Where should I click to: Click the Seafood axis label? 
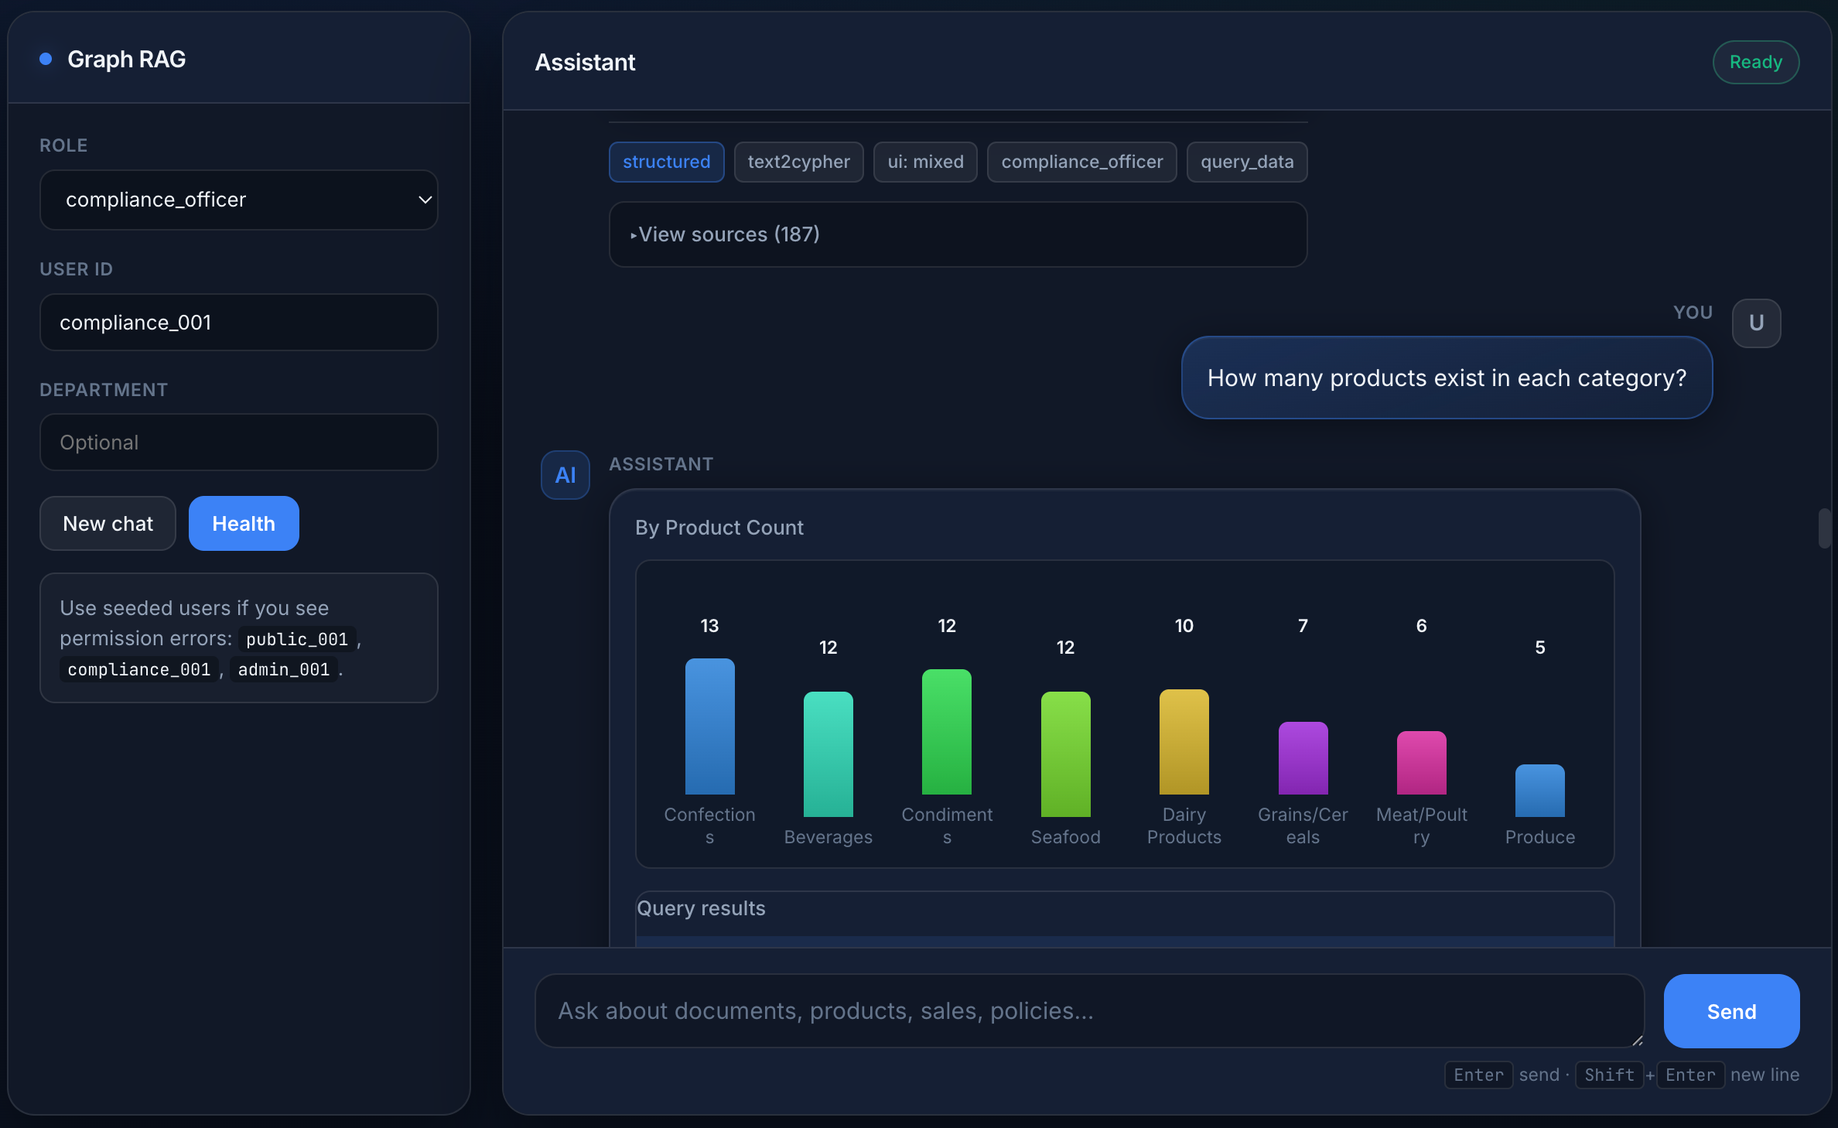tap(1065, 837)
